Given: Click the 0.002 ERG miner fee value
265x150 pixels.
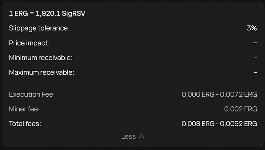Looking at the screenshot, I should click(x=241, y=109).
